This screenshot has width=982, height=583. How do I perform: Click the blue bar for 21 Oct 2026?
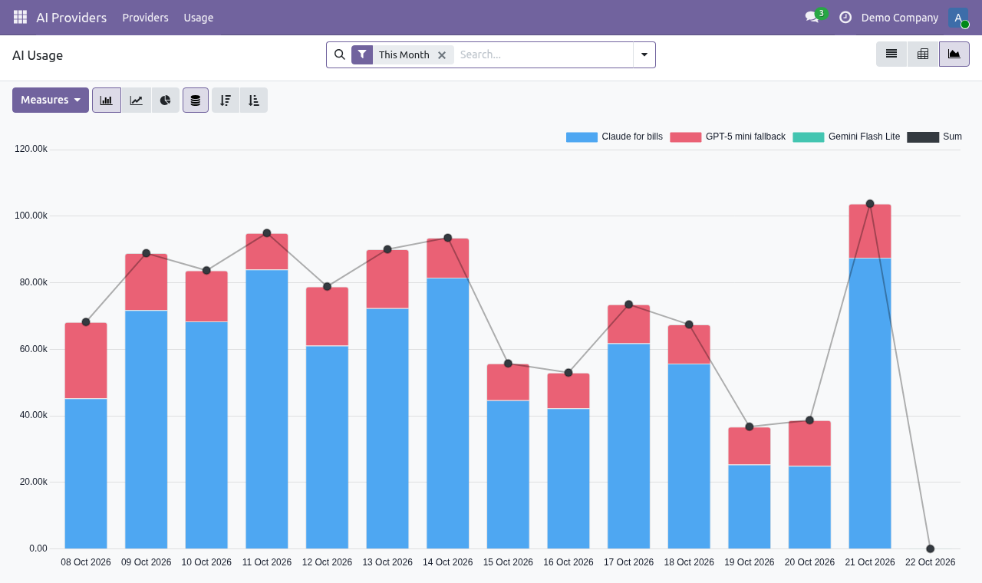tap(870, 403)
